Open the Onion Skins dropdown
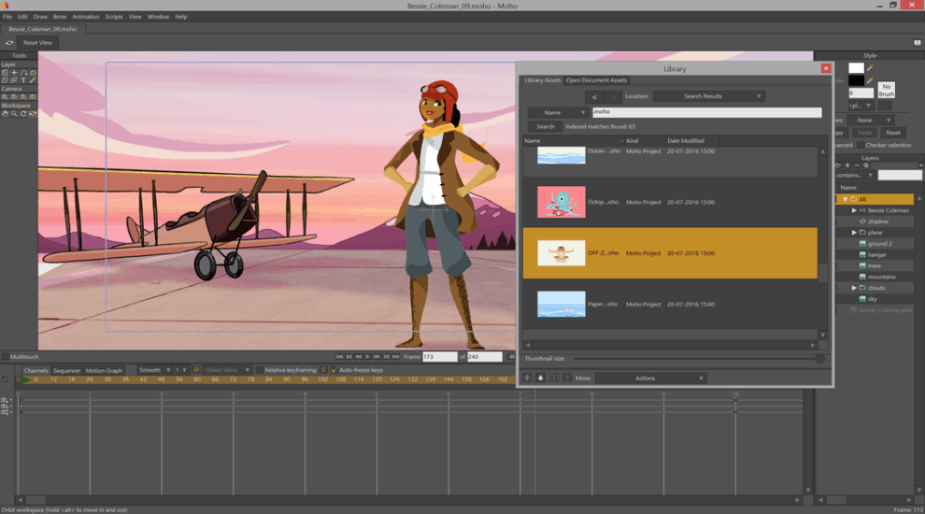The height and width of the screenshot is (514, 925). (226, 370)
